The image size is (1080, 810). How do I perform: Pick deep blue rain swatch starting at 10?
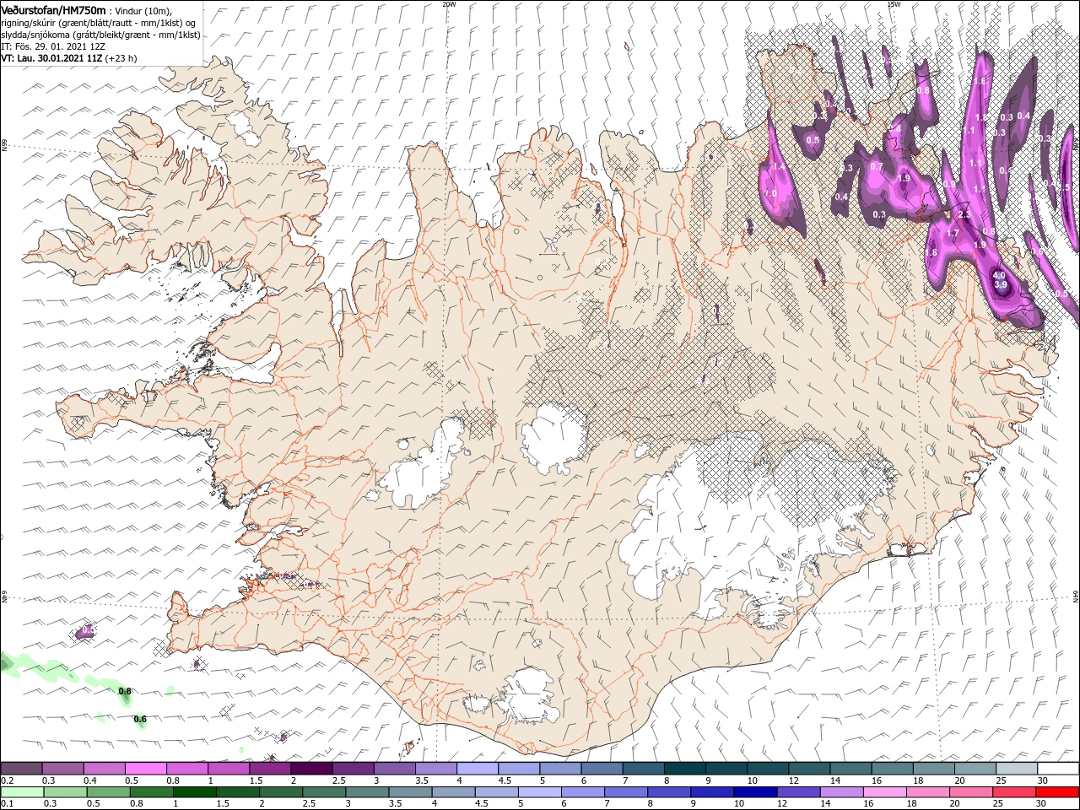[x=755, y=792]
